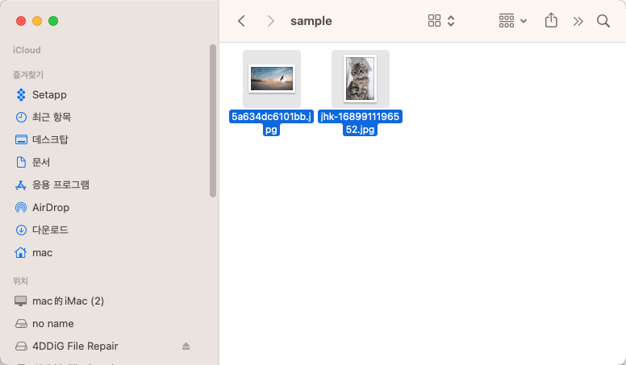Click the back navigation arrow
Image resolution: width=626 pixels, height=365 pixels.
coord(241,21)
